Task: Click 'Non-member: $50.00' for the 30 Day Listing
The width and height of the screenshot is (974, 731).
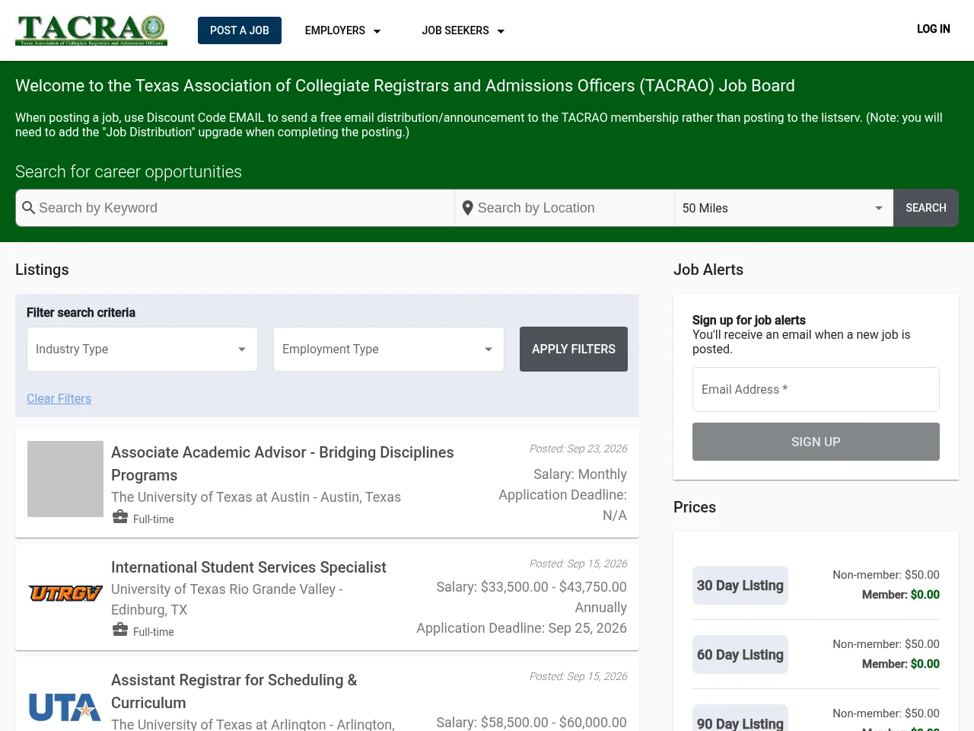Action: click(886, 575)
